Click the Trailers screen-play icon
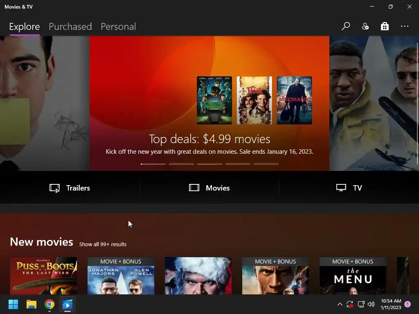The image size is (419, 314). pos(54,188)
